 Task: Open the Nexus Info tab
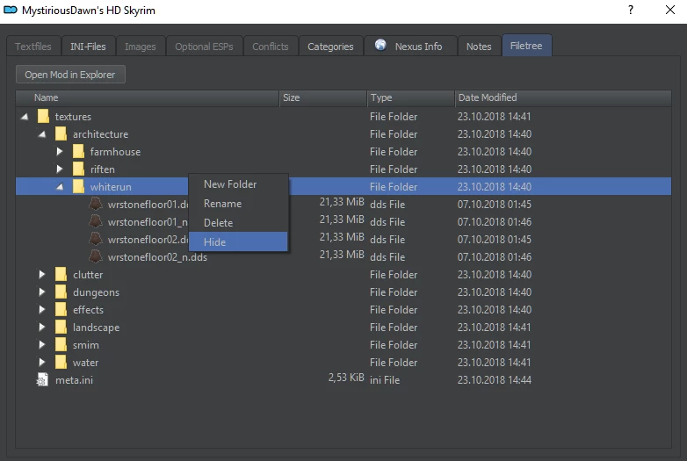coord(410,47)
